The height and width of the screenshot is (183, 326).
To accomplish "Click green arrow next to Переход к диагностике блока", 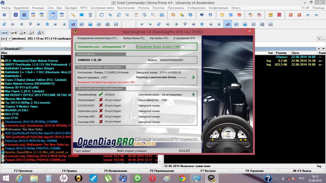I will pos(194,77).
